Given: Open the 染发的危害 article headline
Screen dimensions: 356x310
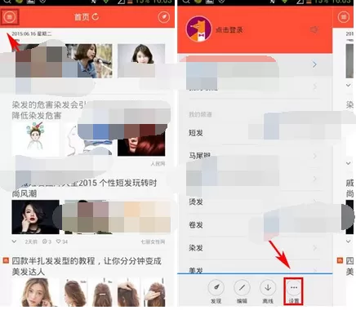Looking at the screenshot, I should click(49, 110).
